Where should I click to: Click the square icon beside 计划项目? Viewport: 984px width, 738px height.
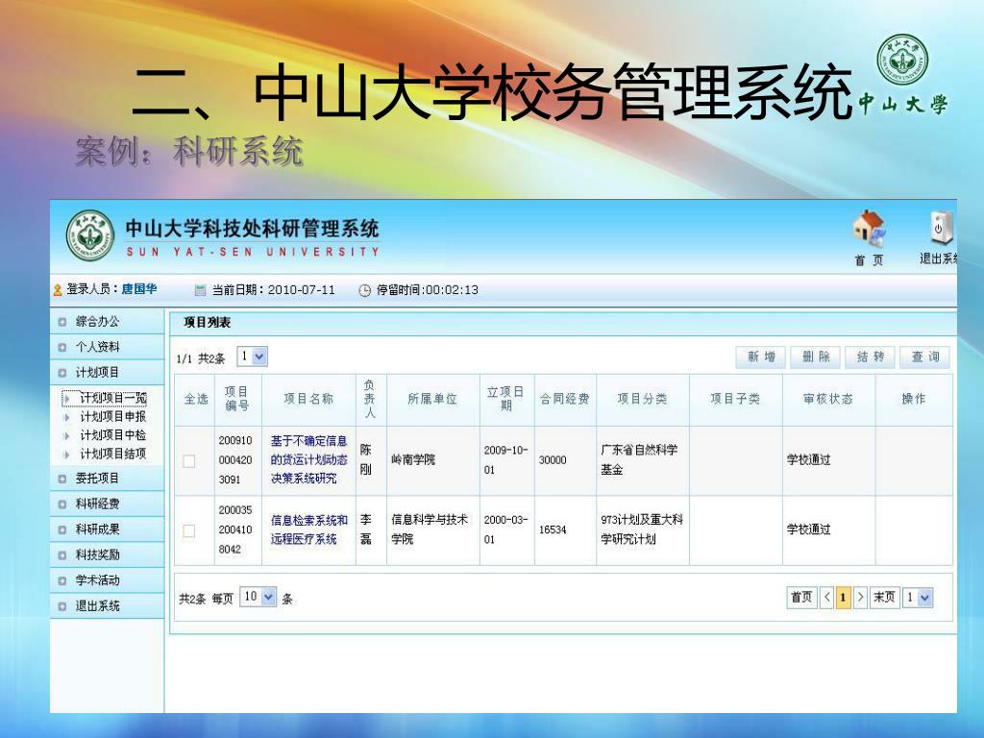pos(62,373)
